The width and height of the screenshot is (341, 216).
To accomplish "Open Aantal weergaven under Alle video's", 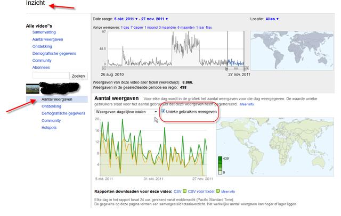I will (47, 39).
